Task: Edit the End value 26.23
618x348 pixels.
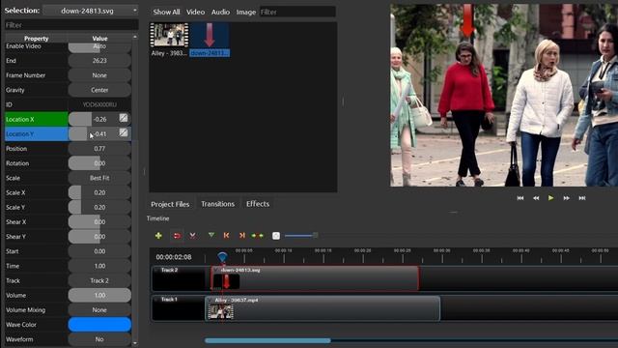Action: pyautogui.click(x=99, y=61)
